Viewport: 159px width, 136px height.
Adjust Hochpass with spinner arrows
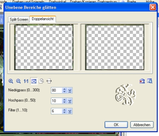(x=64, y=101)
